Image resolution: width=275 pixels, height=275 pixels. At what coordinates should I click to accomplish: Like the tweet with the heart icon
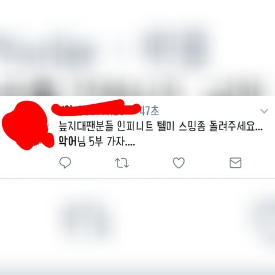tap(179, 163)
